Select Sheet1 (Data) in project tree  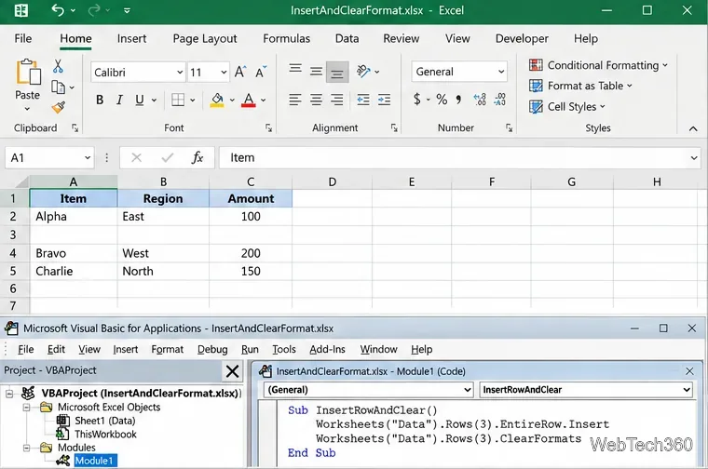pyautogui.click(x=104, y=421)
